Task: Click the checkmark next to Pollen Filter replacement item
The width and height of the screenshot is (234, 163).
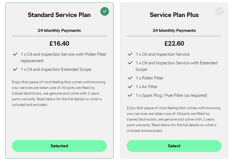Action: point(15,54)
